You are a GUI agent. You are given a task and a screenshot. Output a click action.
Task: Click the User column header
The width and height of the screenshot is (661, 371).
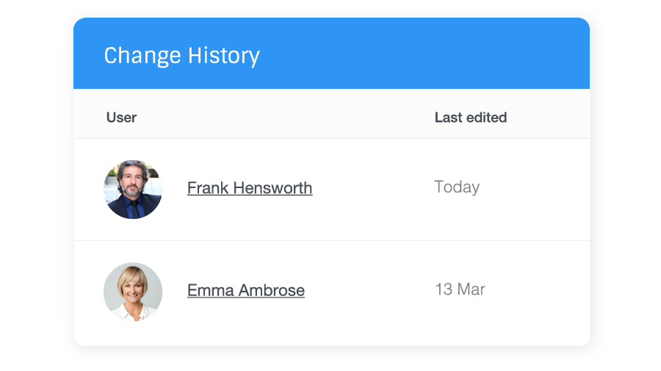[121, 118]
